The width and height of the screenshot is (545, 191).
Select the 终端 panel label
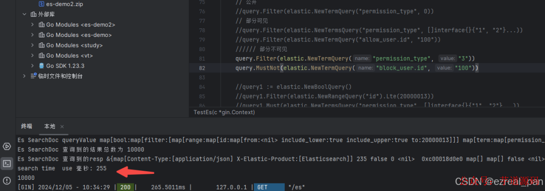[x=26, y=126]
